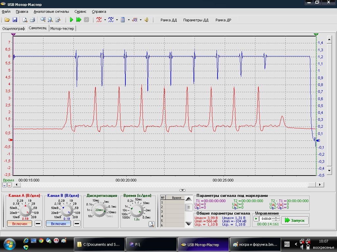The height and width of the screenshot is (252, 337).
Task: Switch to the Осциллограф tab
Action: pos(13,29)
